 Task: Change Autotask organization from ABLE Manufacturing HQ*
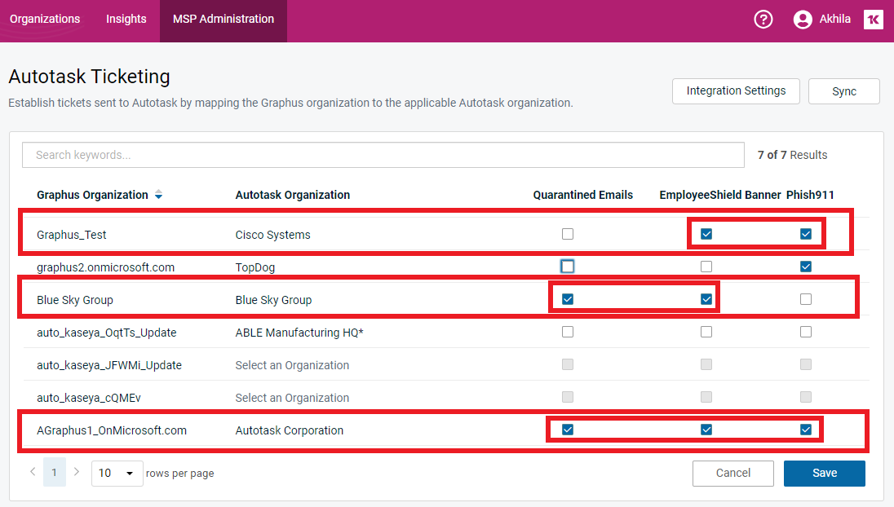(299, 332)
